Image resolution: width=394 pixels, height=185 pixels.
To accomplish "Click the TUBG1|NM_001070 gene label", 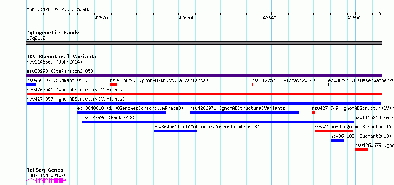I will point(47,175).
